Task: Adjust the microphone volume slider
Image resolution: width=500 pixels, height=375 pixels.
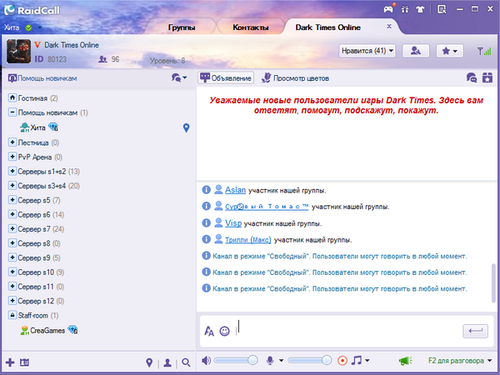Action: pyautogui.click(x=310, y=360)
